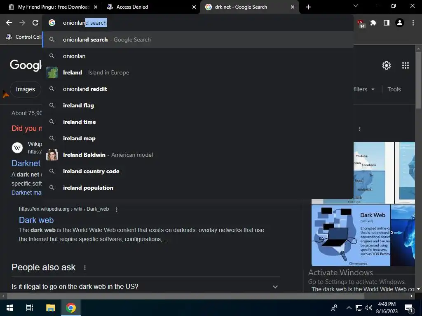Switch to My Friend Pingu tab
The width and height of the screenshot is (422, 316).
[x=54, y=7]
